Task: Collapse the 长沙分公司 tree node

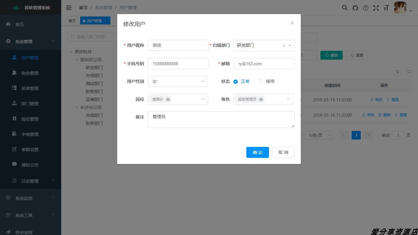Action: point(77,107)
